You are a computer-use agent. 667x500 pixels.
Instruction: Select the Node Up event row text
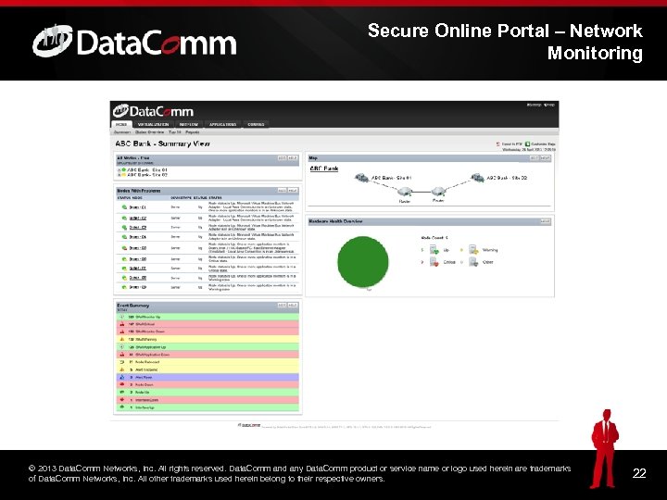pyautogui.click(x=143, y=393)
